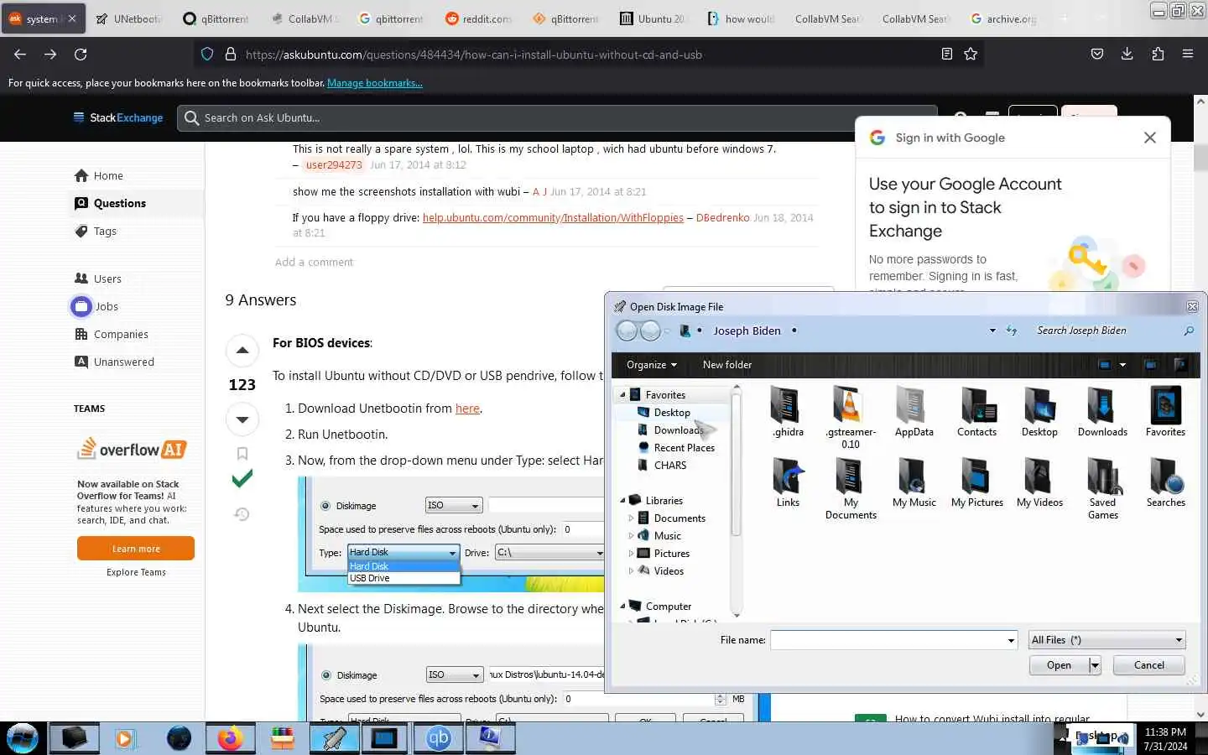Bookmark this page with the star icon
Image resolution: width=1208 pixels, height=755 pixels.
pyautogui.click(x=971, y=55)
